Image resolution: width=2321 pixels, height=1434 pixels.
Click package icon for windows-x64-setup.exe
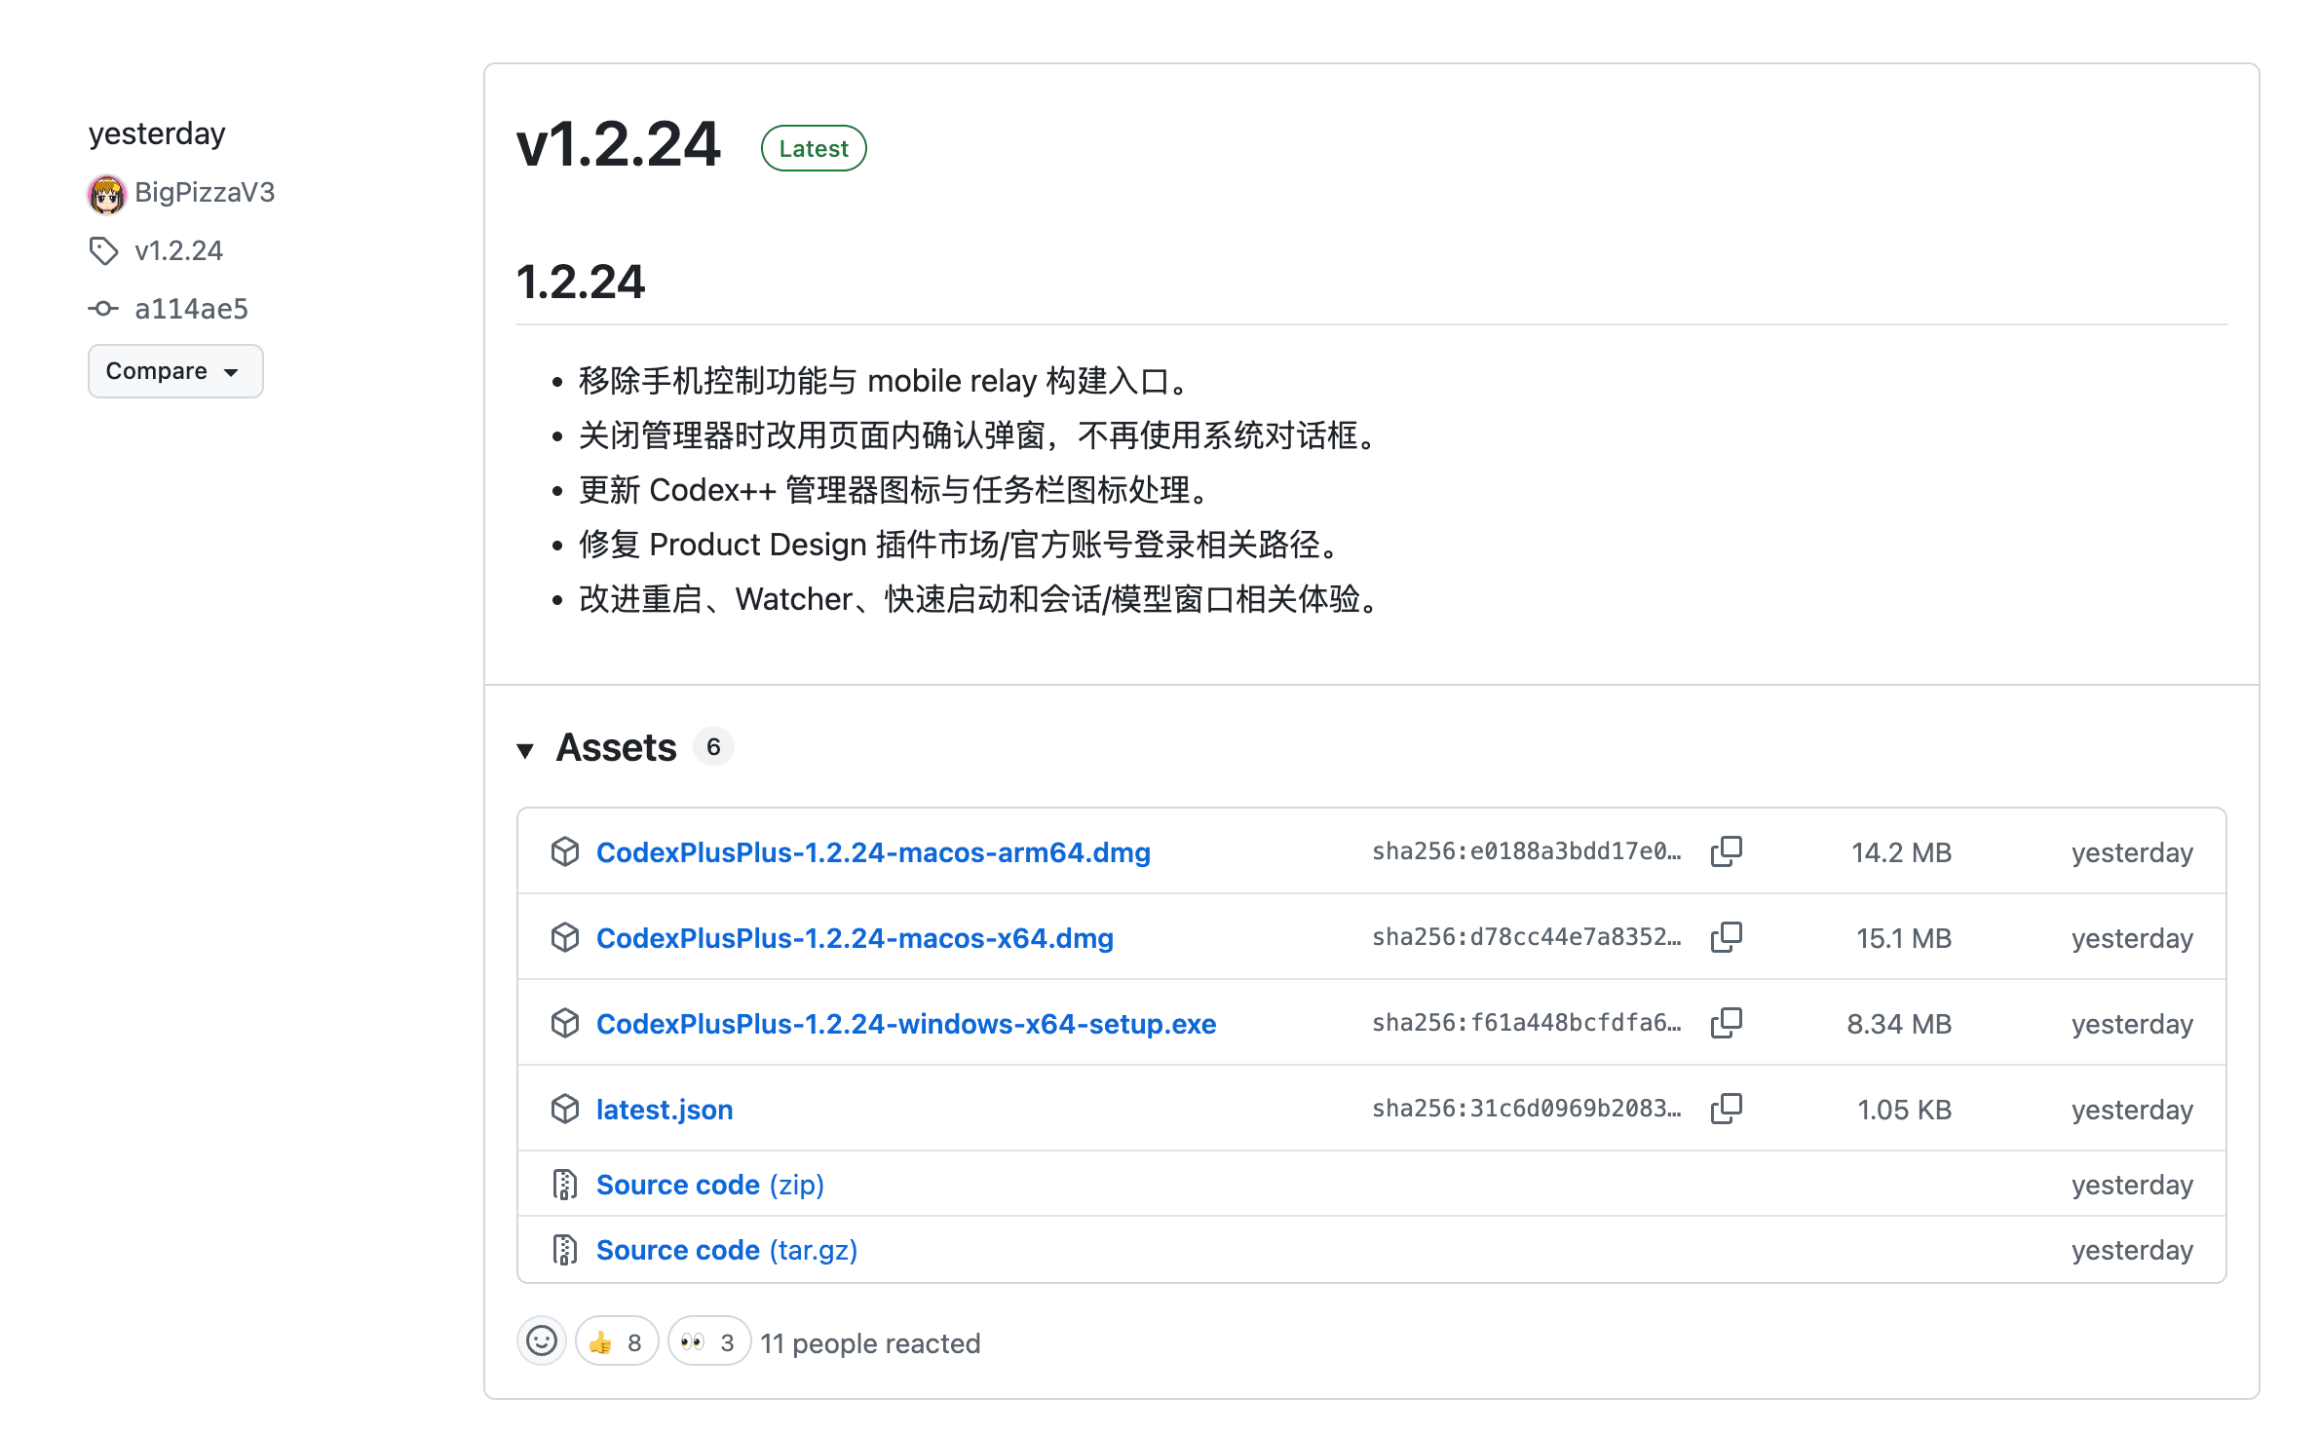(x=565, y=1023)
